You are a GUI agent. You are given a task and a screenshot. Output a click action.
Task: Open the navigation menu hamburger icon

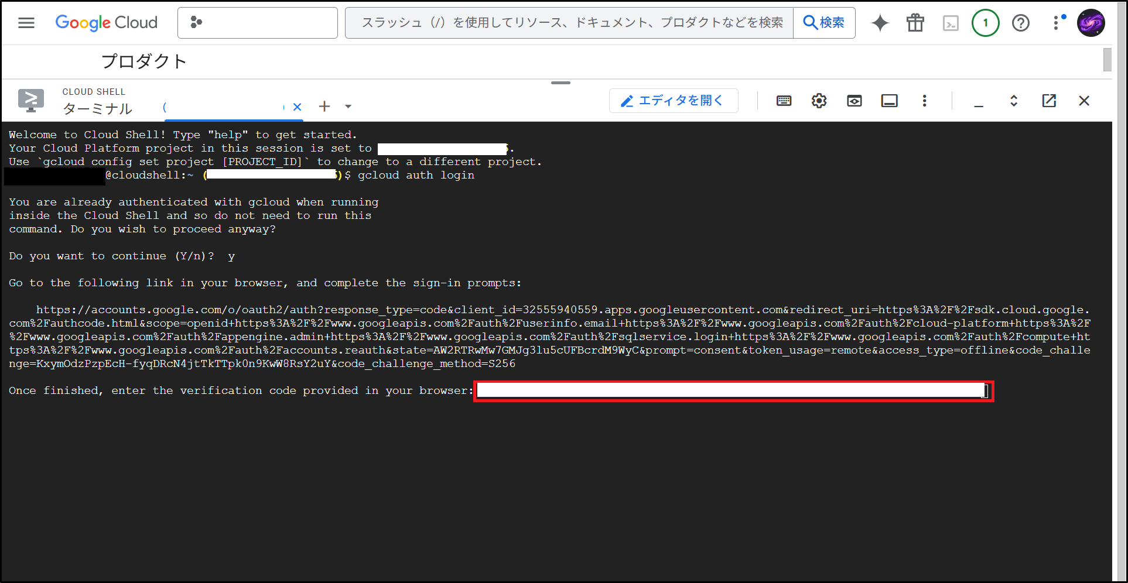point(26,23)
